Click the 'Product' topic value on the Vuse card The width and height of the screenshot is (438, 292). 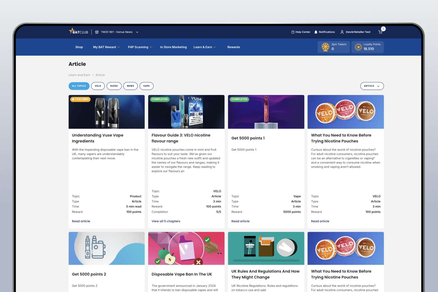(x=135, y=196)
